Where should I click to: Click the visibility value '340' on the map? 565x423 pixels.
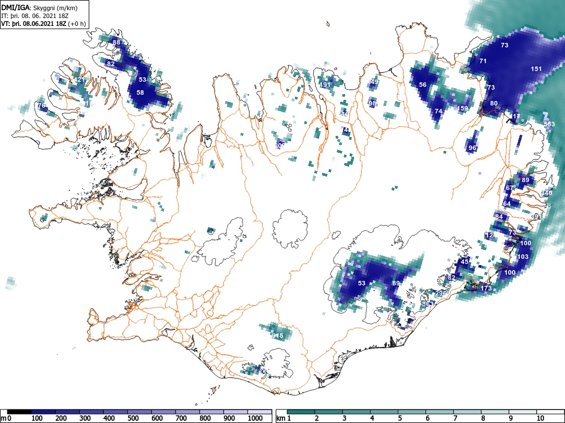pos(546,193)
